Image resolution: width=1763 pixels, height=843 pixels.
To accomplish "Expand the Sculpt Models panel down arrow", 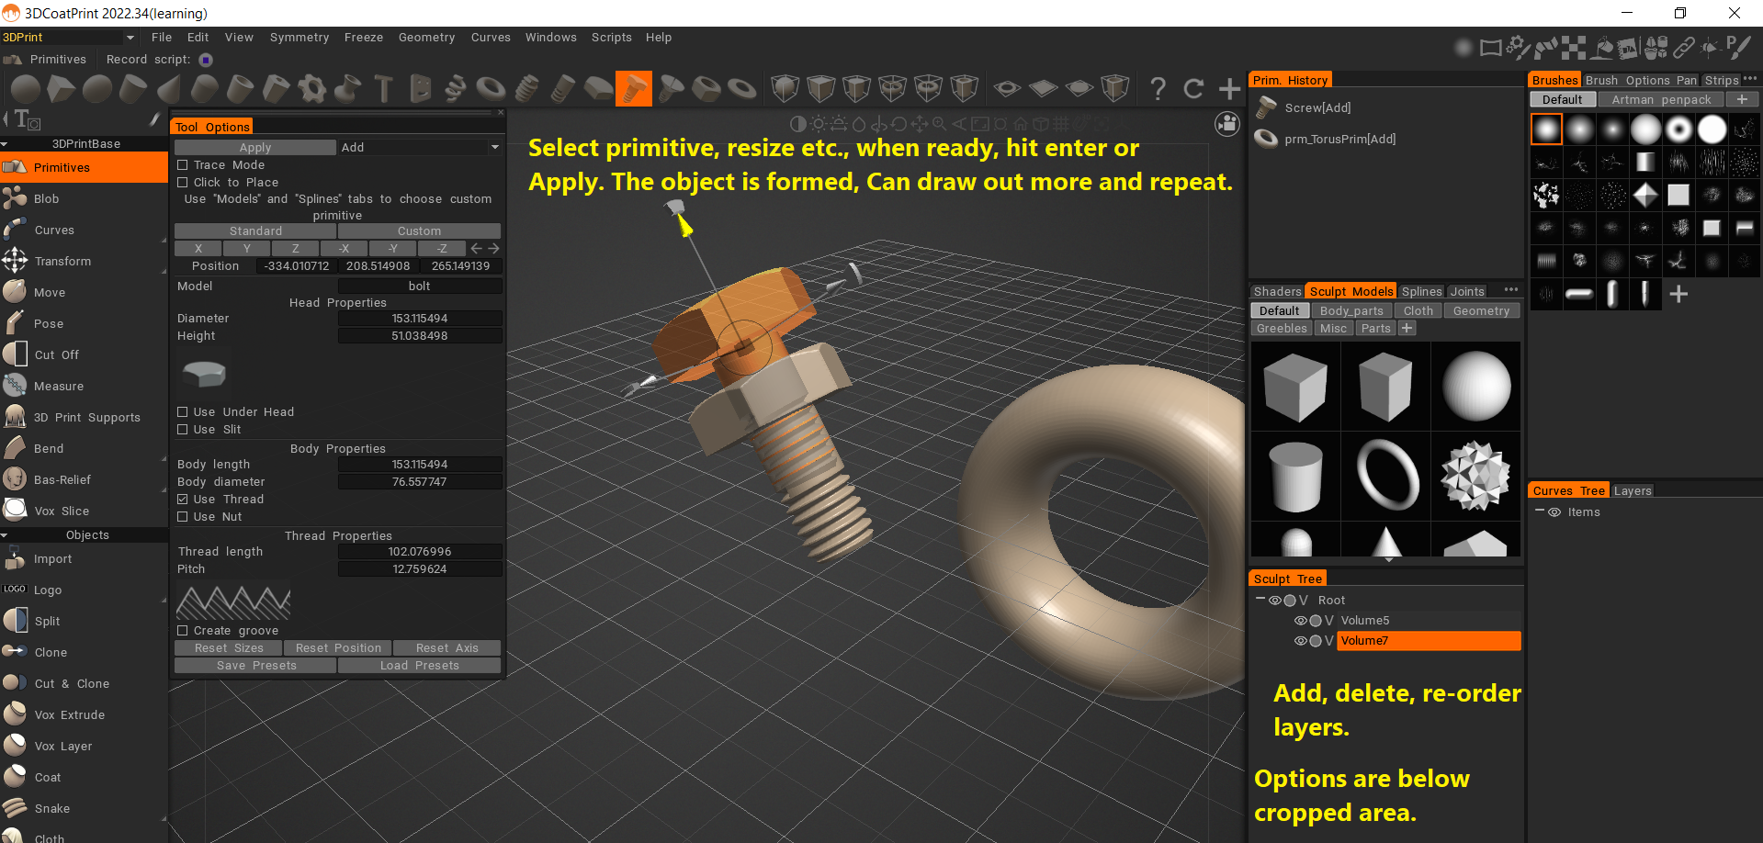I will (1388, 559).
